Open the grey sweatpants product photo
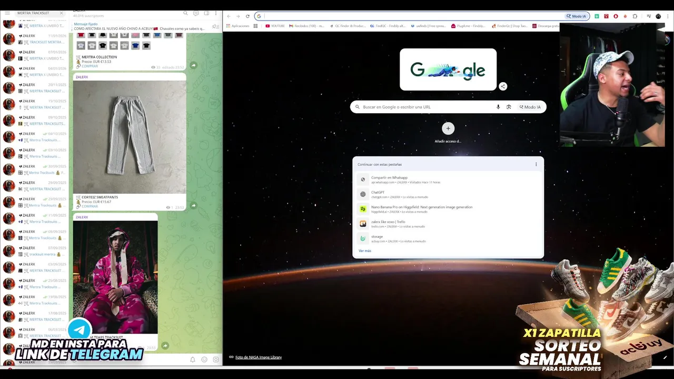 (130, 137)
